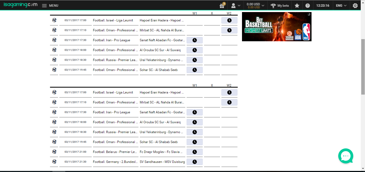Viewport: 365px width, 172px height.
Task: Click the My bets trophy icon
Action: pyautogui.click(x=273, y=5)
